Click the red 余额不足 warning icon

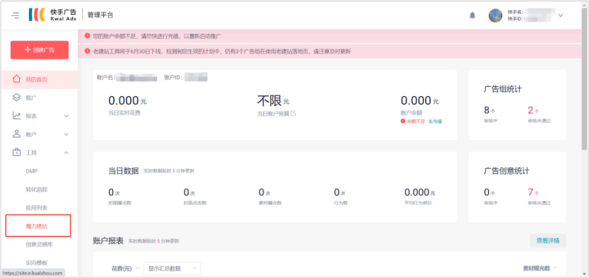tap(403, 122)
